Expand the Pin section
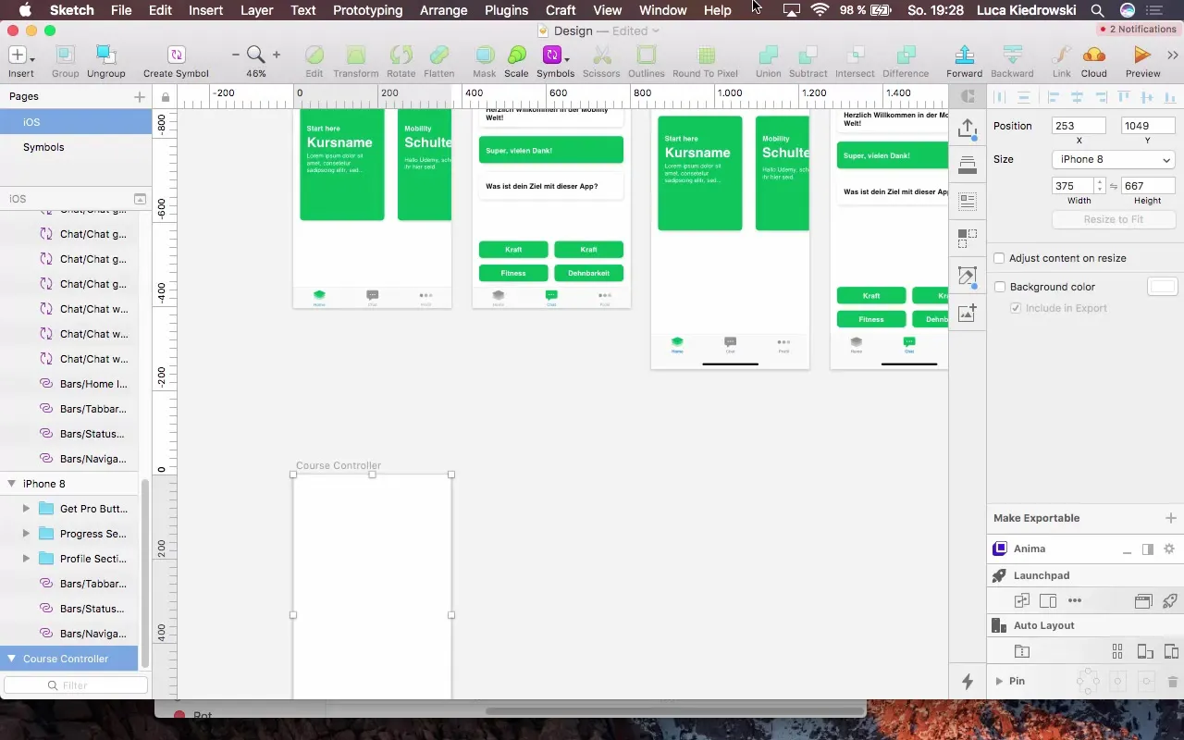 pyautogui.click(x=999, y=681)
